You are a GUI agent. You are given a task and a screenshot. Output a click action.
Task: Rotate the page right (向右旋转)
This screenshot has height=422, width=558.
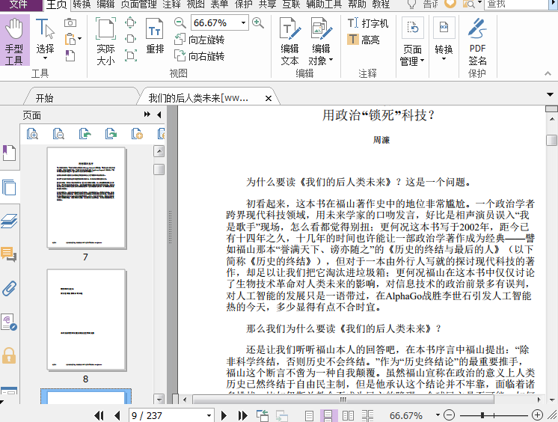click(x=199, y=56)
